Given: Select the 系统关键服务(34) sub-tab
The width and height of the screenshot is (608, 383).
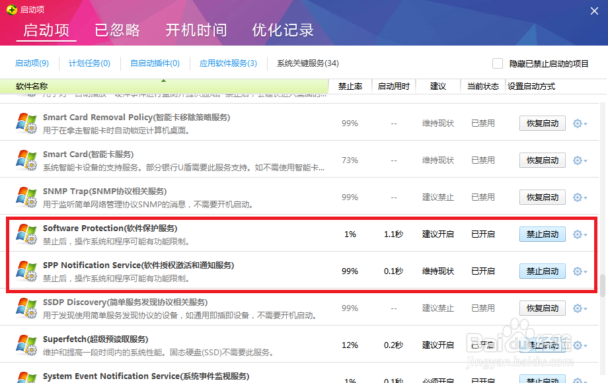Looking at the screenshot, I should 308,63.
